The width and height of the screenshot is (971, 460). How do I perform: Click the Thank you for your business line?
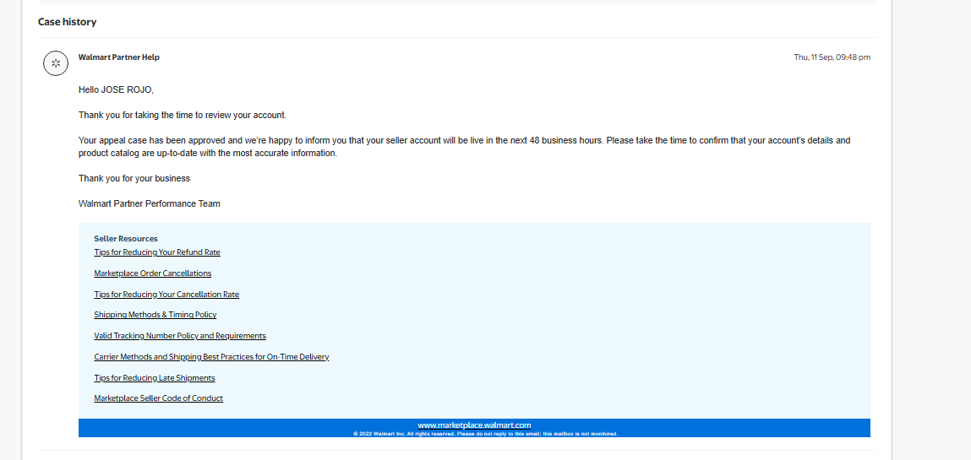(134, 178)
